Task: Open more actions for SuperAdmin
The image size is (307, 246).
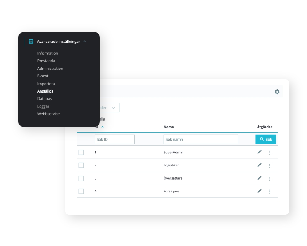Action: (270, 153)
